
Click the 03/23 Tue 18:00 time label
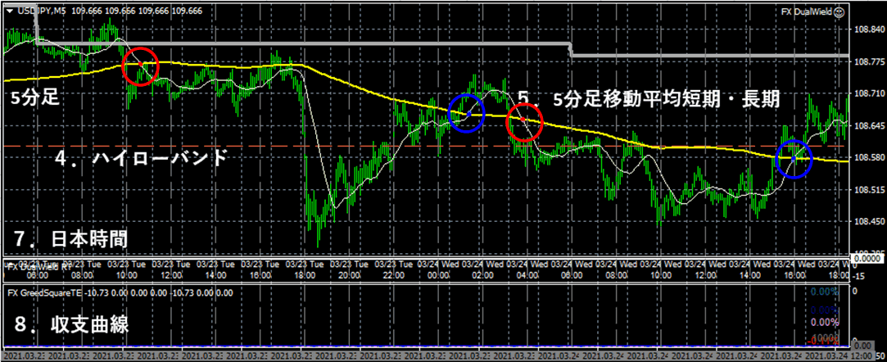coord(305,269)
